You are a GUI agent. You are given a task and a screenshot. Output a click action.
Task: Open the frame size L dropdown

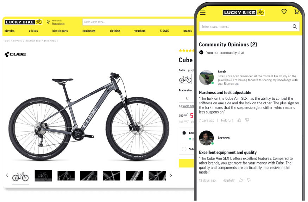coord(187,98)
